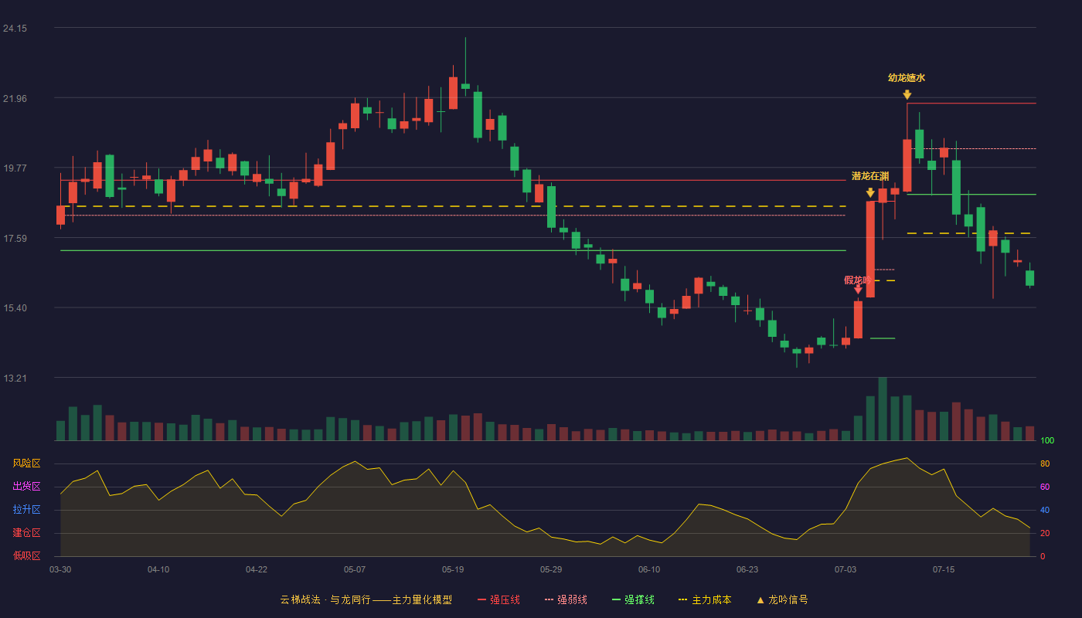Click the 13.21 price axis label
1082x618 pixels.
15,379
